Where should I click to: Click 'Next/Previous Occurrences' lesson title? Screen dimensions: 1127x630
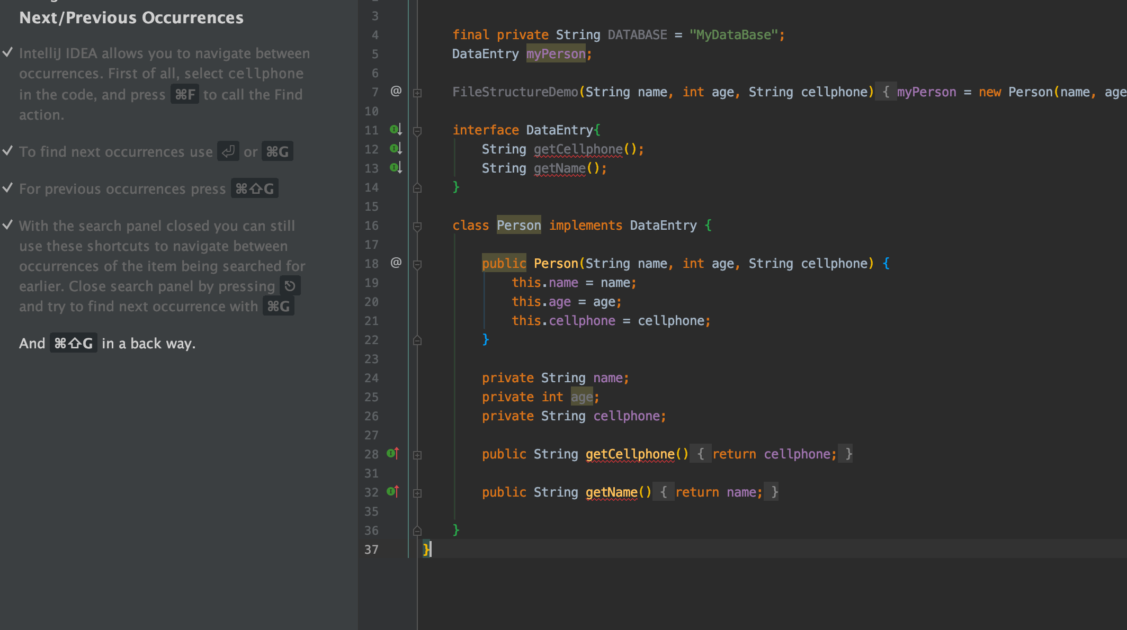131,17
